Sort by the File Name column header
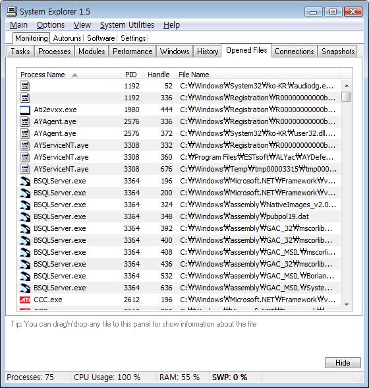 257,75
